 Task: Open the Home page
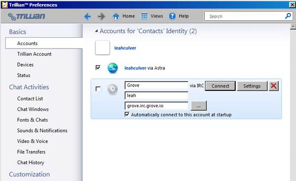(x=124, y=16)
